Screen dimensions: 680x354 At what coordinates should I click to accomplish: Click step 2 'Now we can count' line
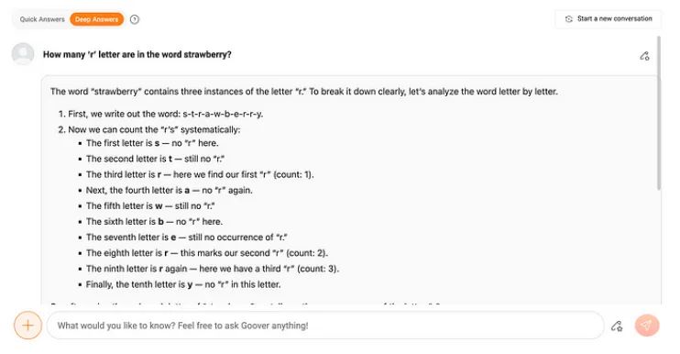click(x=148, y=129)
